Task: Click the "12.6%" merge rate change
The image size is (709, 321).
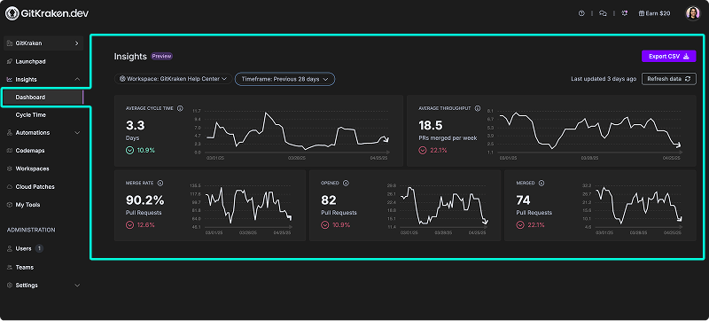Action: coord(146,224)
